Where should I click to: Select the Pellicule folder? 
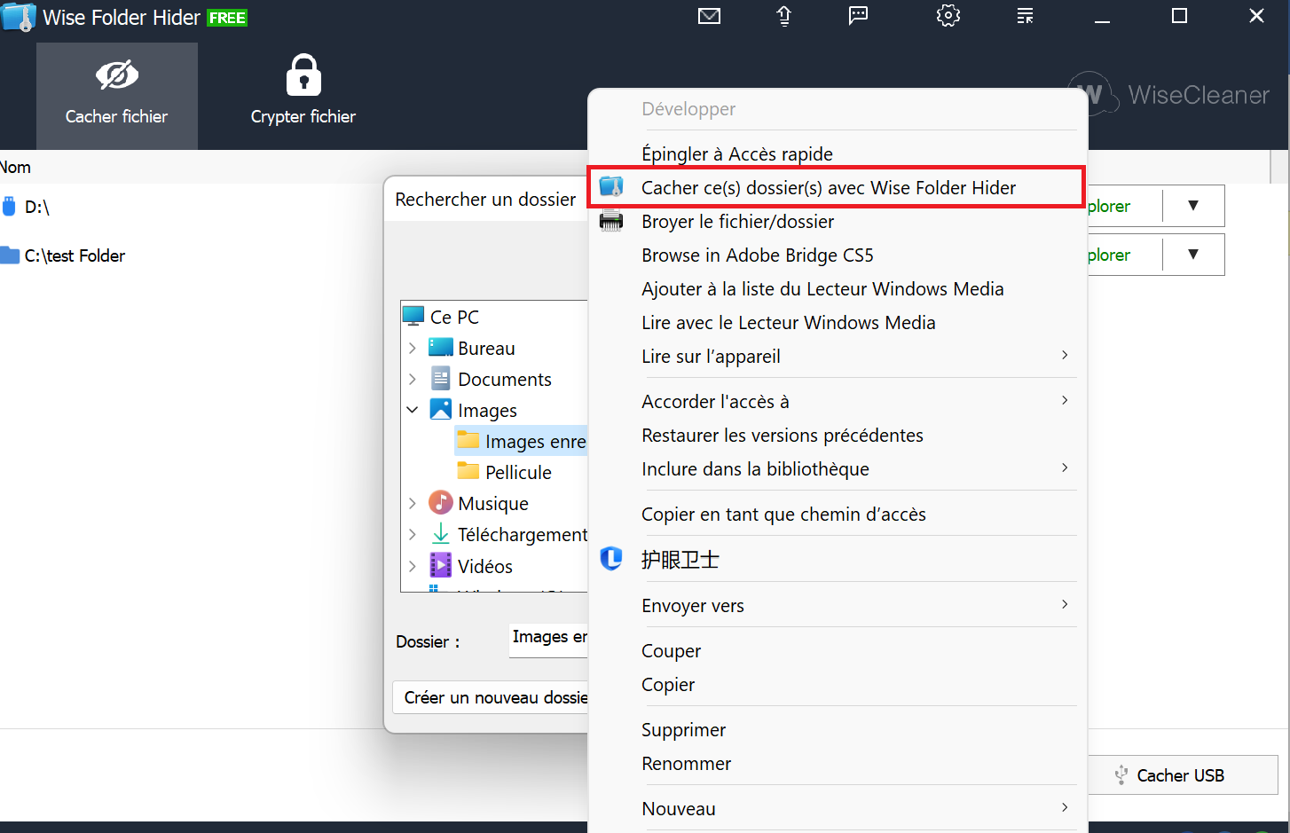point(518,473)
